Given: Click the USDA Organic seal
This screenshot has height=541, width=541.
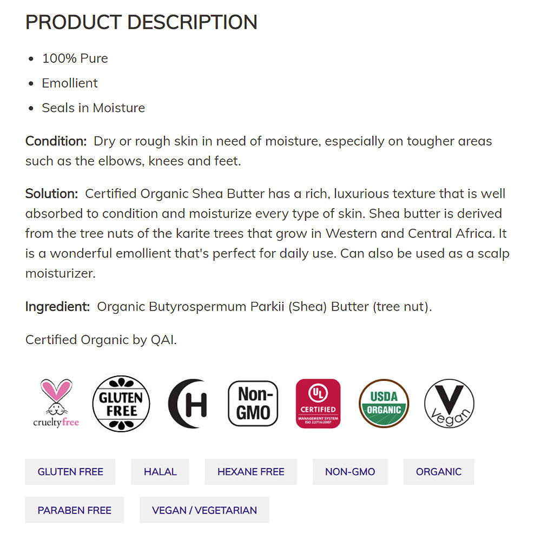Looking at the screenshot, I should pyautogui.click(x=383, y=403).
